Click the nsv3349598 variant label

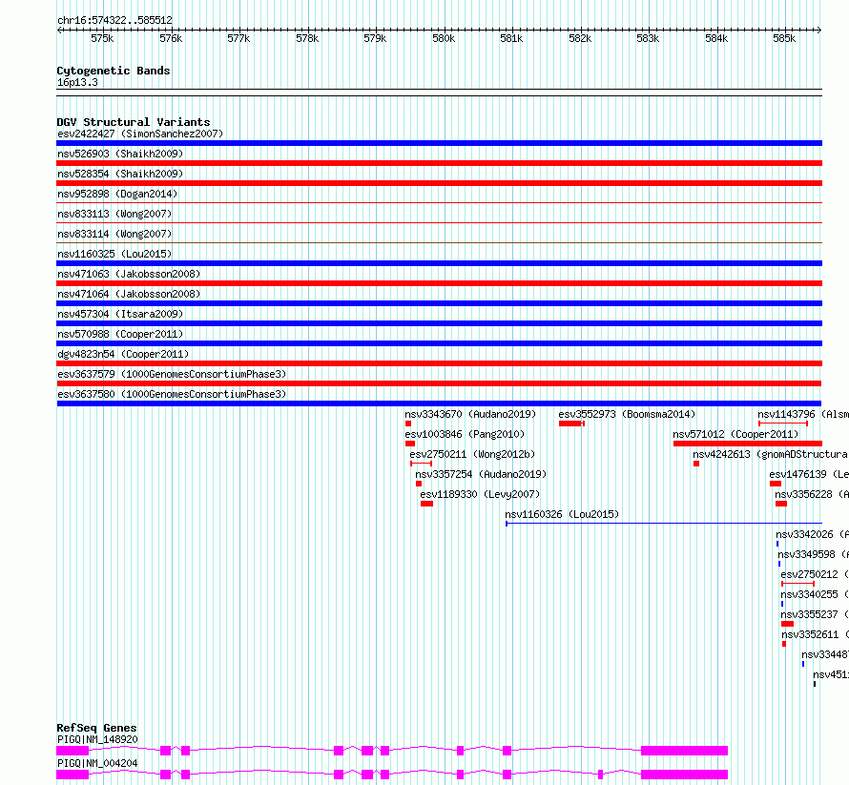click(x=814, y=554)
